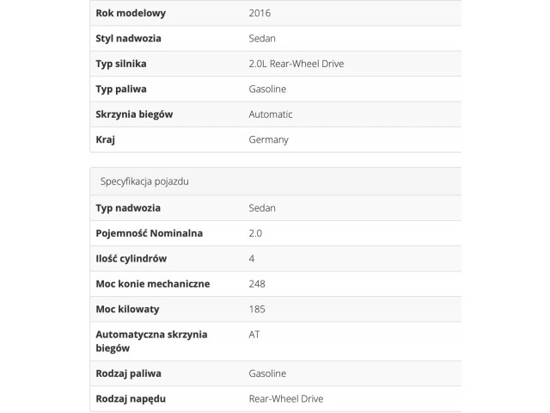Click the "Moc kilowaty" label

tap(128, 309)
